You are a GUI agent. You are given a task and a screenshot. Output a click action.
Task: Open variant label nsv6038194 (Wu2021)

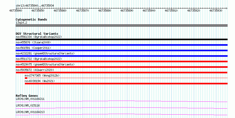pyautogui.click(x=40, y=81)
